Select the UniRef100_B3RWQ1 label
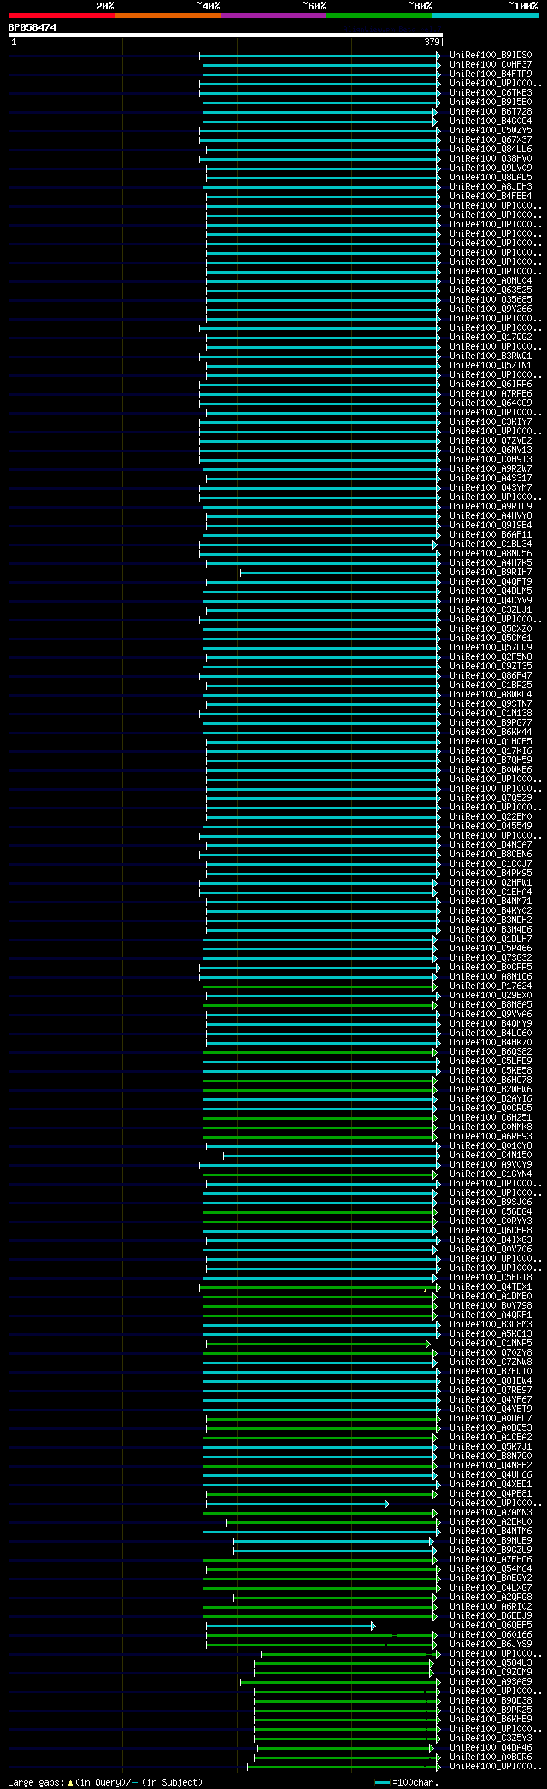 [491, 356]
